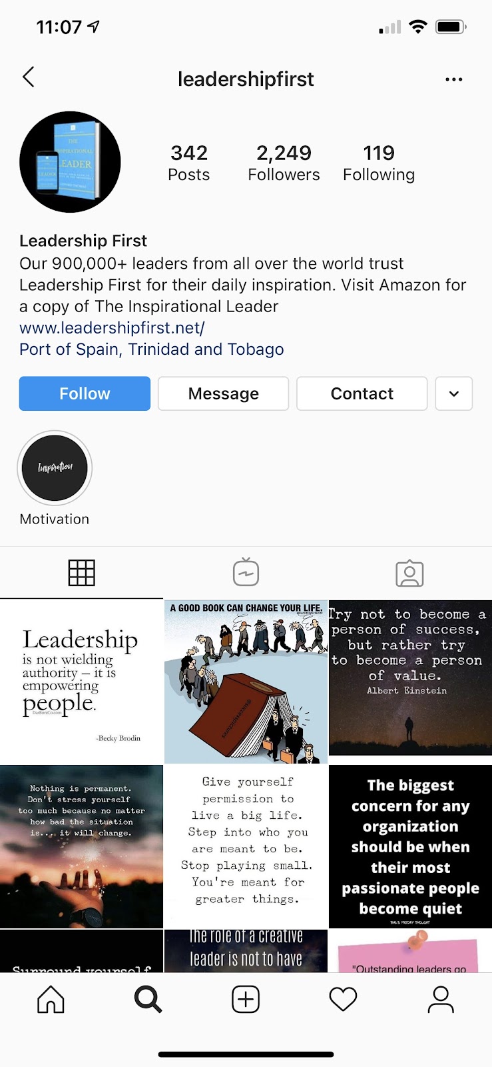Select the grid posts tab
This screenshot has height=1067, width=492.
(82, 573)
